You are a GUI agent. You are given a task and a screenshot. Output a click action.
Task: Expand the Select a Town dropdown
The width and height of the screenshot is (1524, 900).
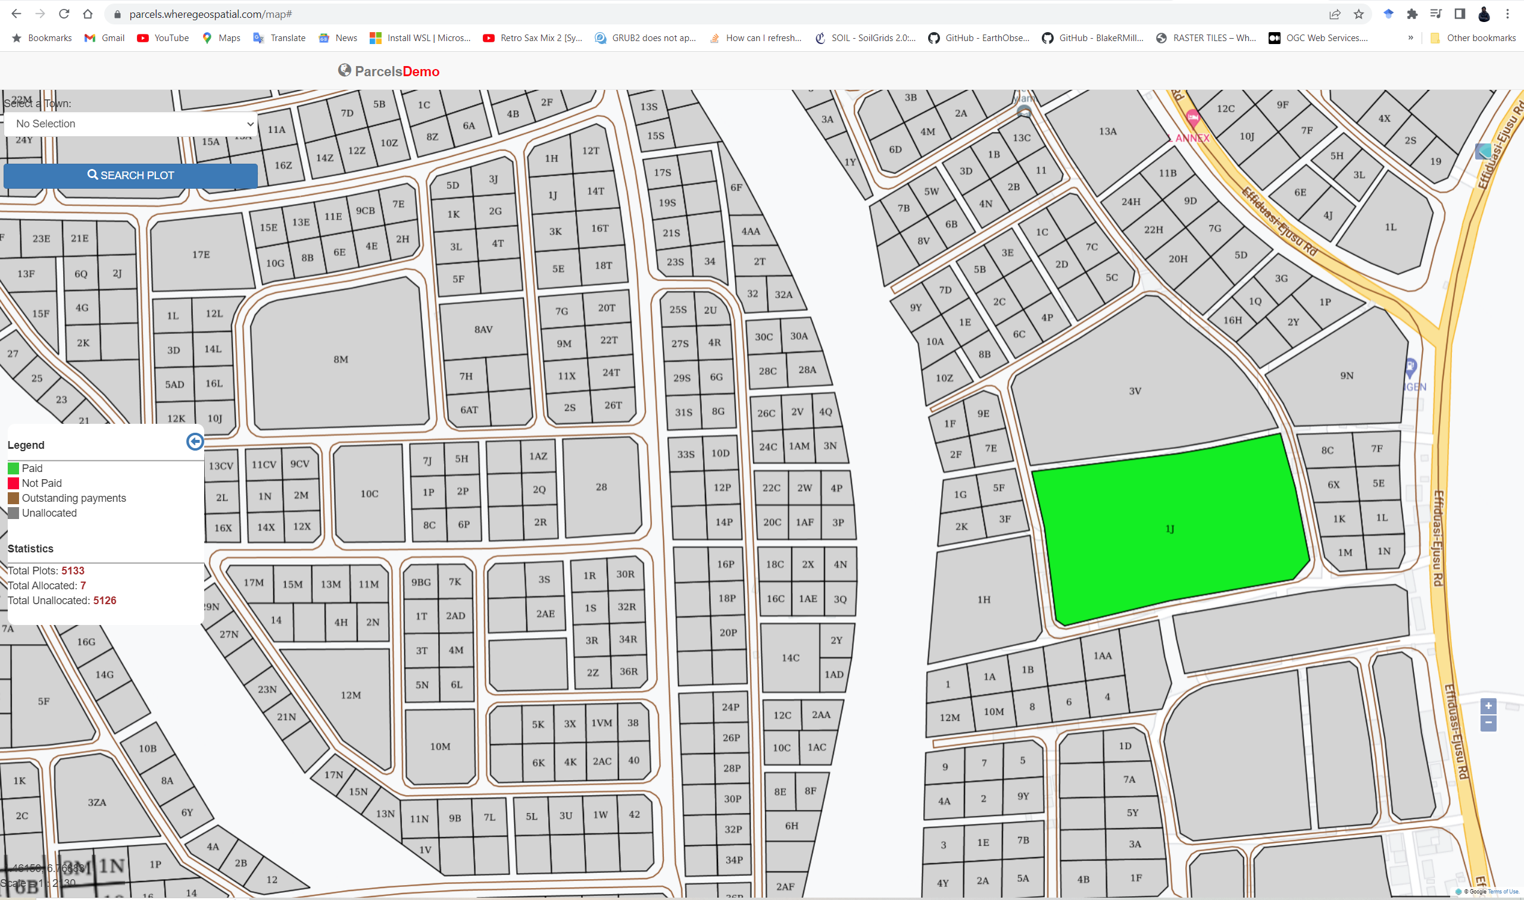[x=130, y=124]
